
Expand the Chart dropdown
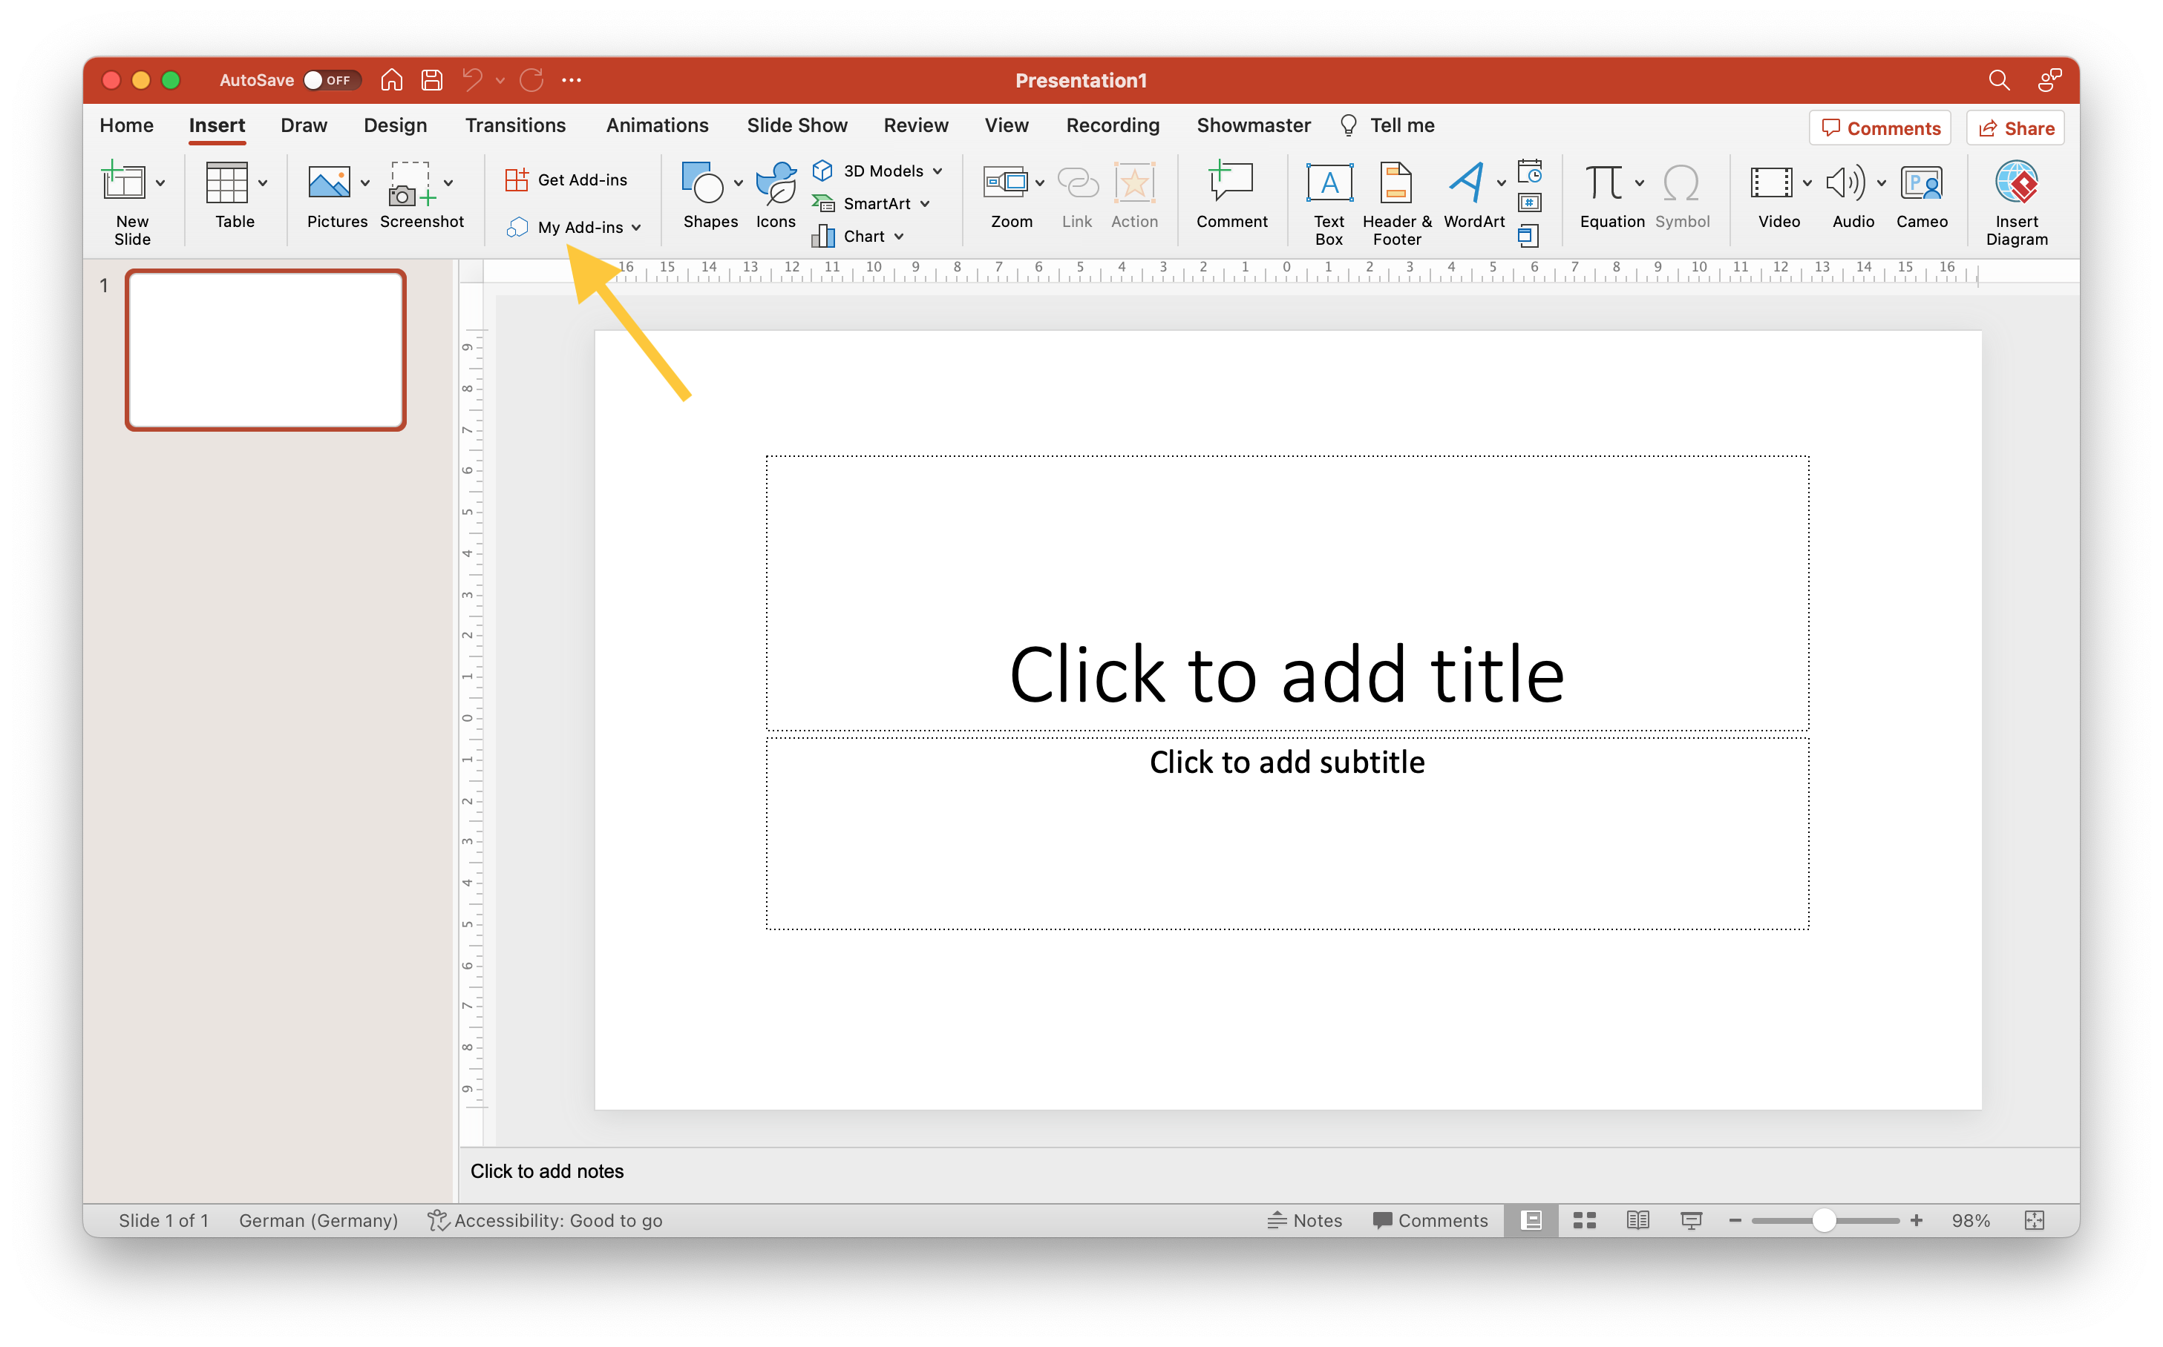coord(899,237)
